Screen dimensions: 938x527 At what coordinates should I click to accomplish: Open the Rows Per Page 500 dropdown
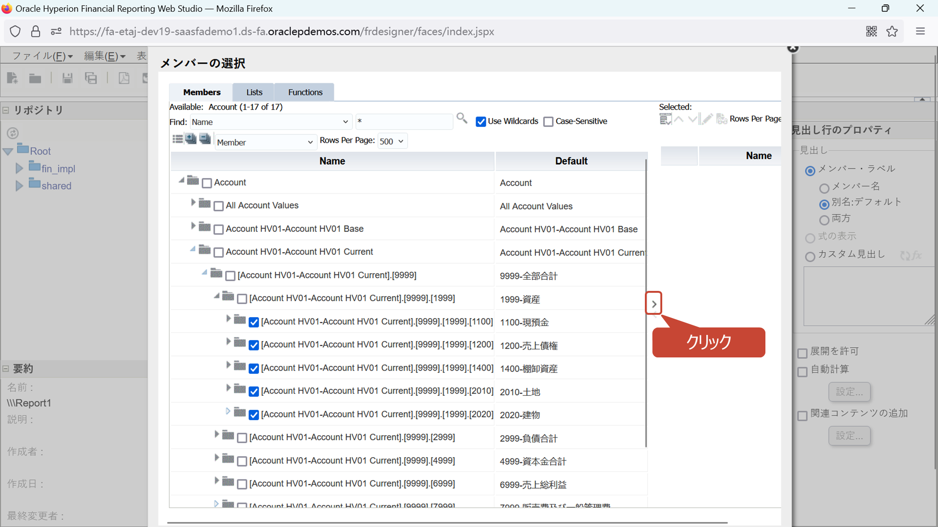[392, 141]
